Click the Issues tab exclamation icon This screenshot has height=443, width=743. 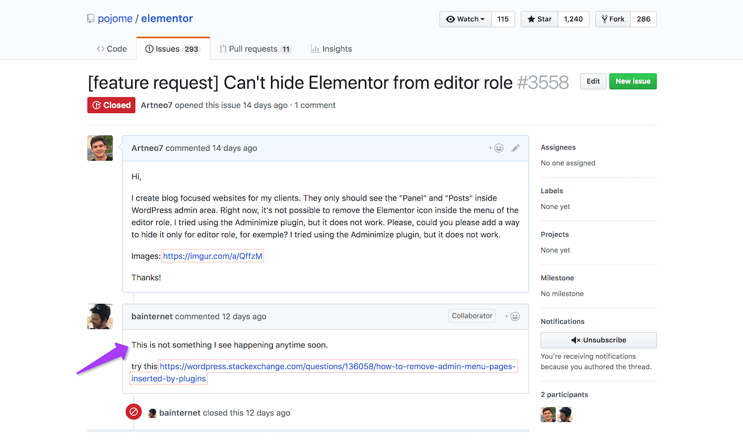[x=149, y=49]
